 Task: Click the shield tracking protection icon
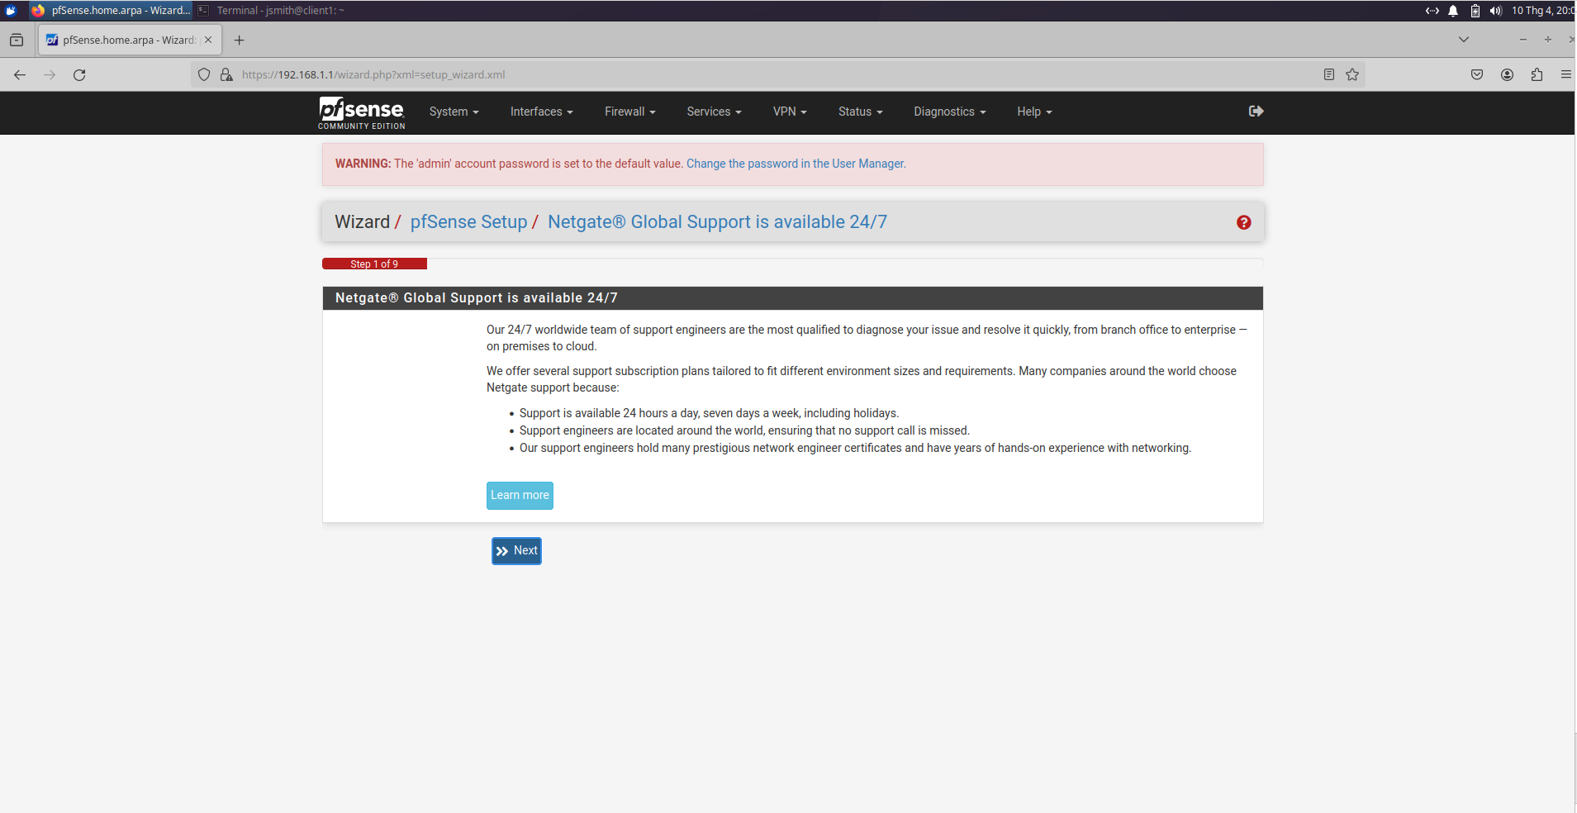204,74
